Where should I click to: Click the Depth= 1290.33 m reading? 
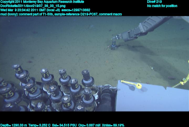pos(13,125)
